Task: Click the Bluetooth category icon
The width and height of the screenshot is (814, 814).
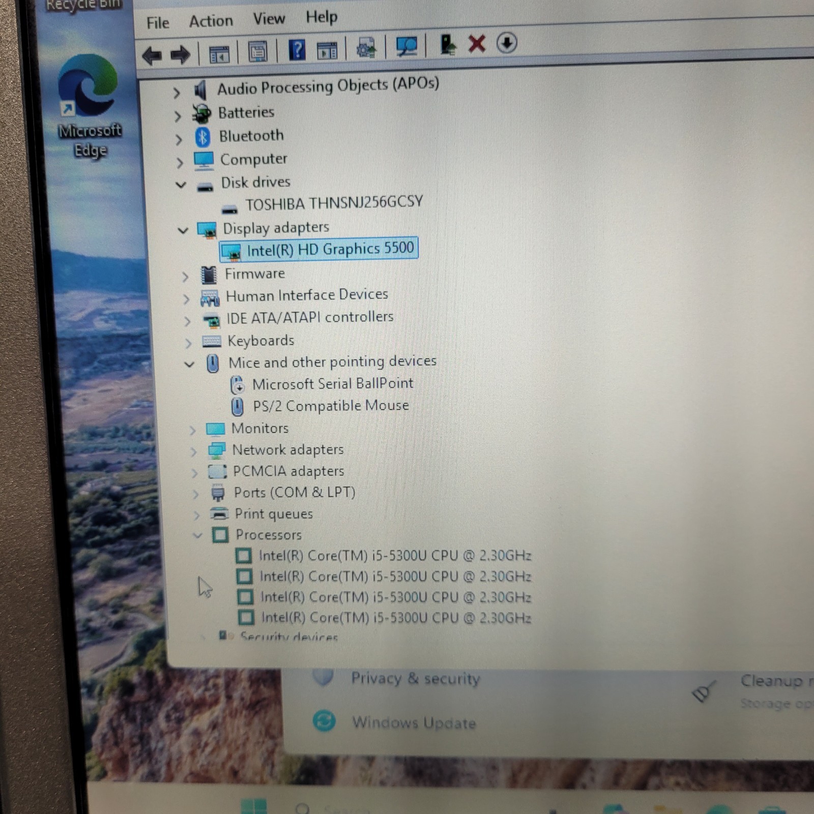Action: coord(202,137)
